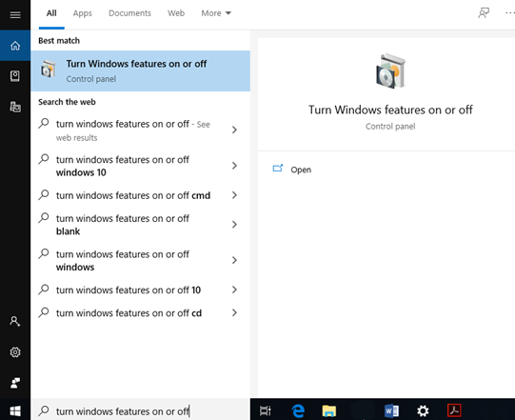
Task: Open the devices icon in sidebar
Action: [x=15, y=107]
